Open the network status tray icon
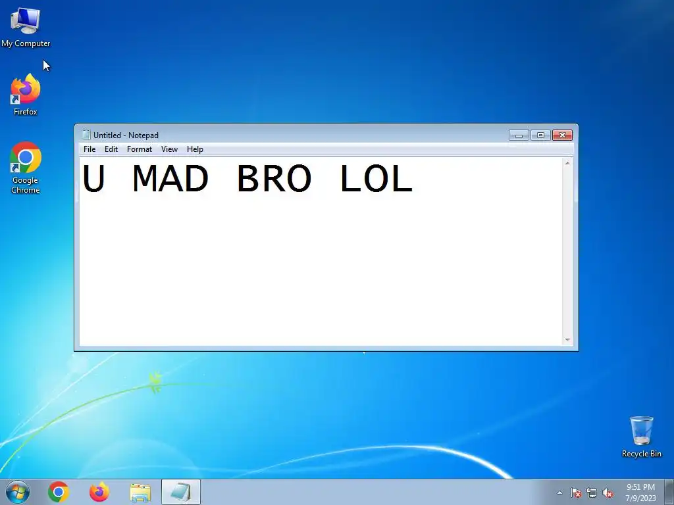Viewport: 674px width, 505px height. tap(592, 493)
